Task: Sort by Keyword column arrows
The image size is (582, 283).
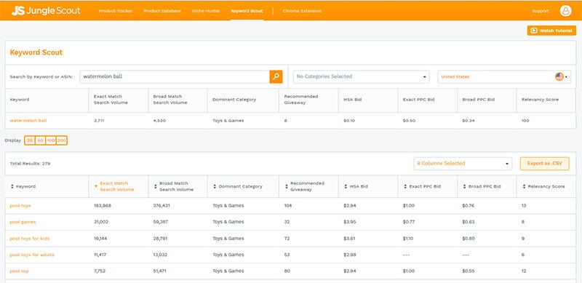Action: (12, 186)
